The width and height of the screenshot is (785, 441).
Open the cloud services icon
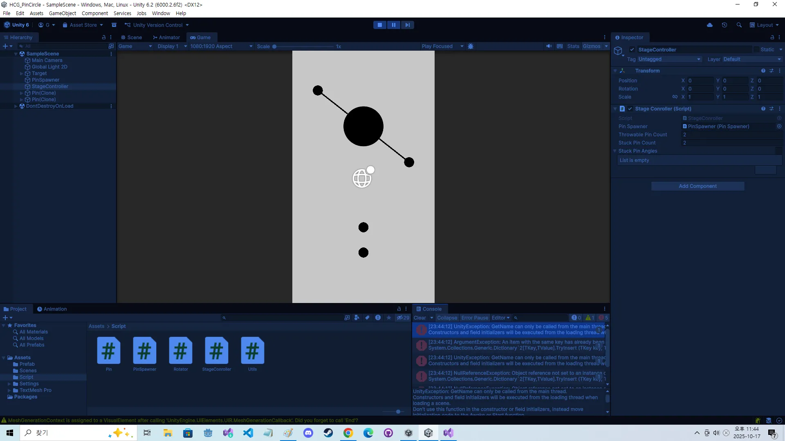click(x=709, y=25)
